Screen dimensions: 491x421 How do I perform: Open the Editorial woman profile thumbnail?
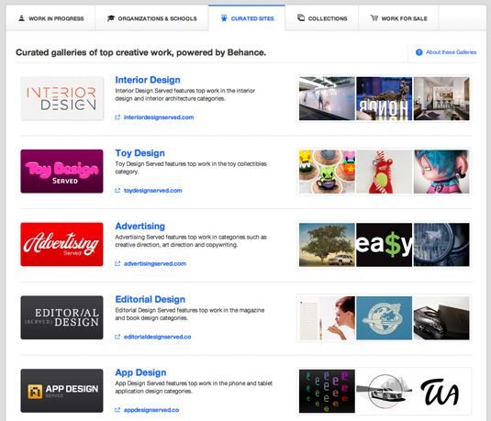pyautogui.click(x=327, y=318)
